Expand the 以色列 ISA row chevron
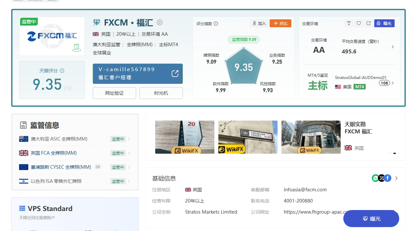Screen dimensions: 415x231 pyautogui.click(x=129, y=181)
